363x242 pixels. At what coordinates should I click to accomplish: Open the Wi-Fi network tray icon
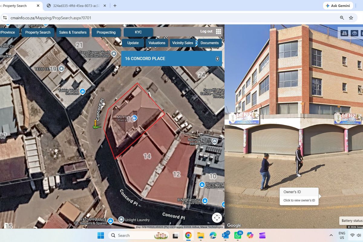click(352, 235)
